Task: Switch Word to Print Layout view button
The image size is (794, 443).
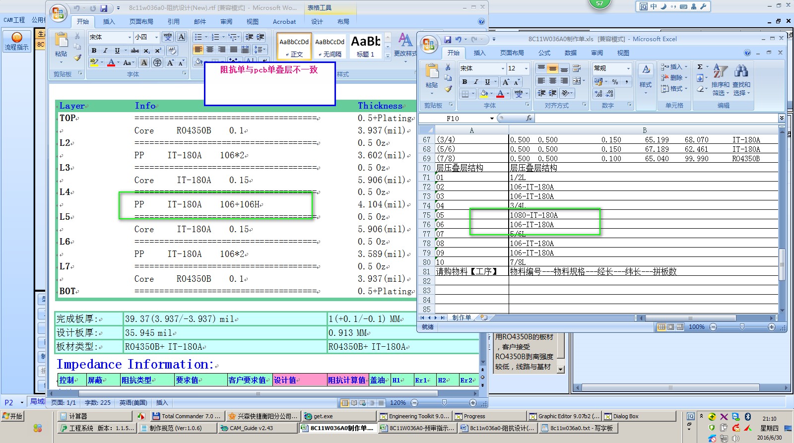Action: coord(345,403)
